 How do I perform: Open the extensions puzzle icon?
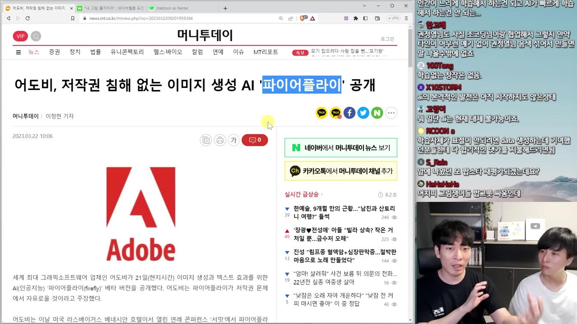[x=355, y=18]
